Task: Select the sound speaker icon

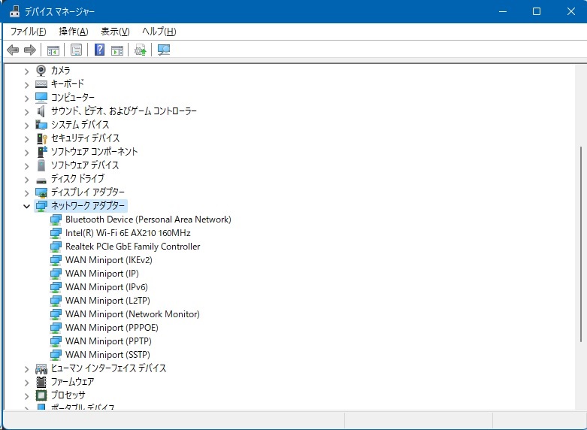Action: pyautogui.click(x=41, y=111)
